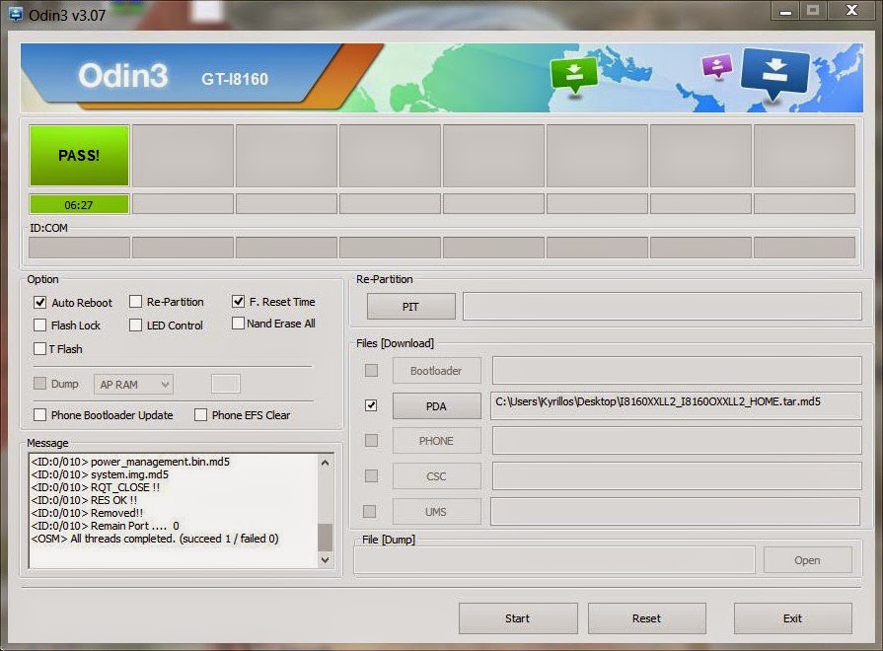Click the CSC file path field
This screenshot has height=651, width=883.
[677, 476]
